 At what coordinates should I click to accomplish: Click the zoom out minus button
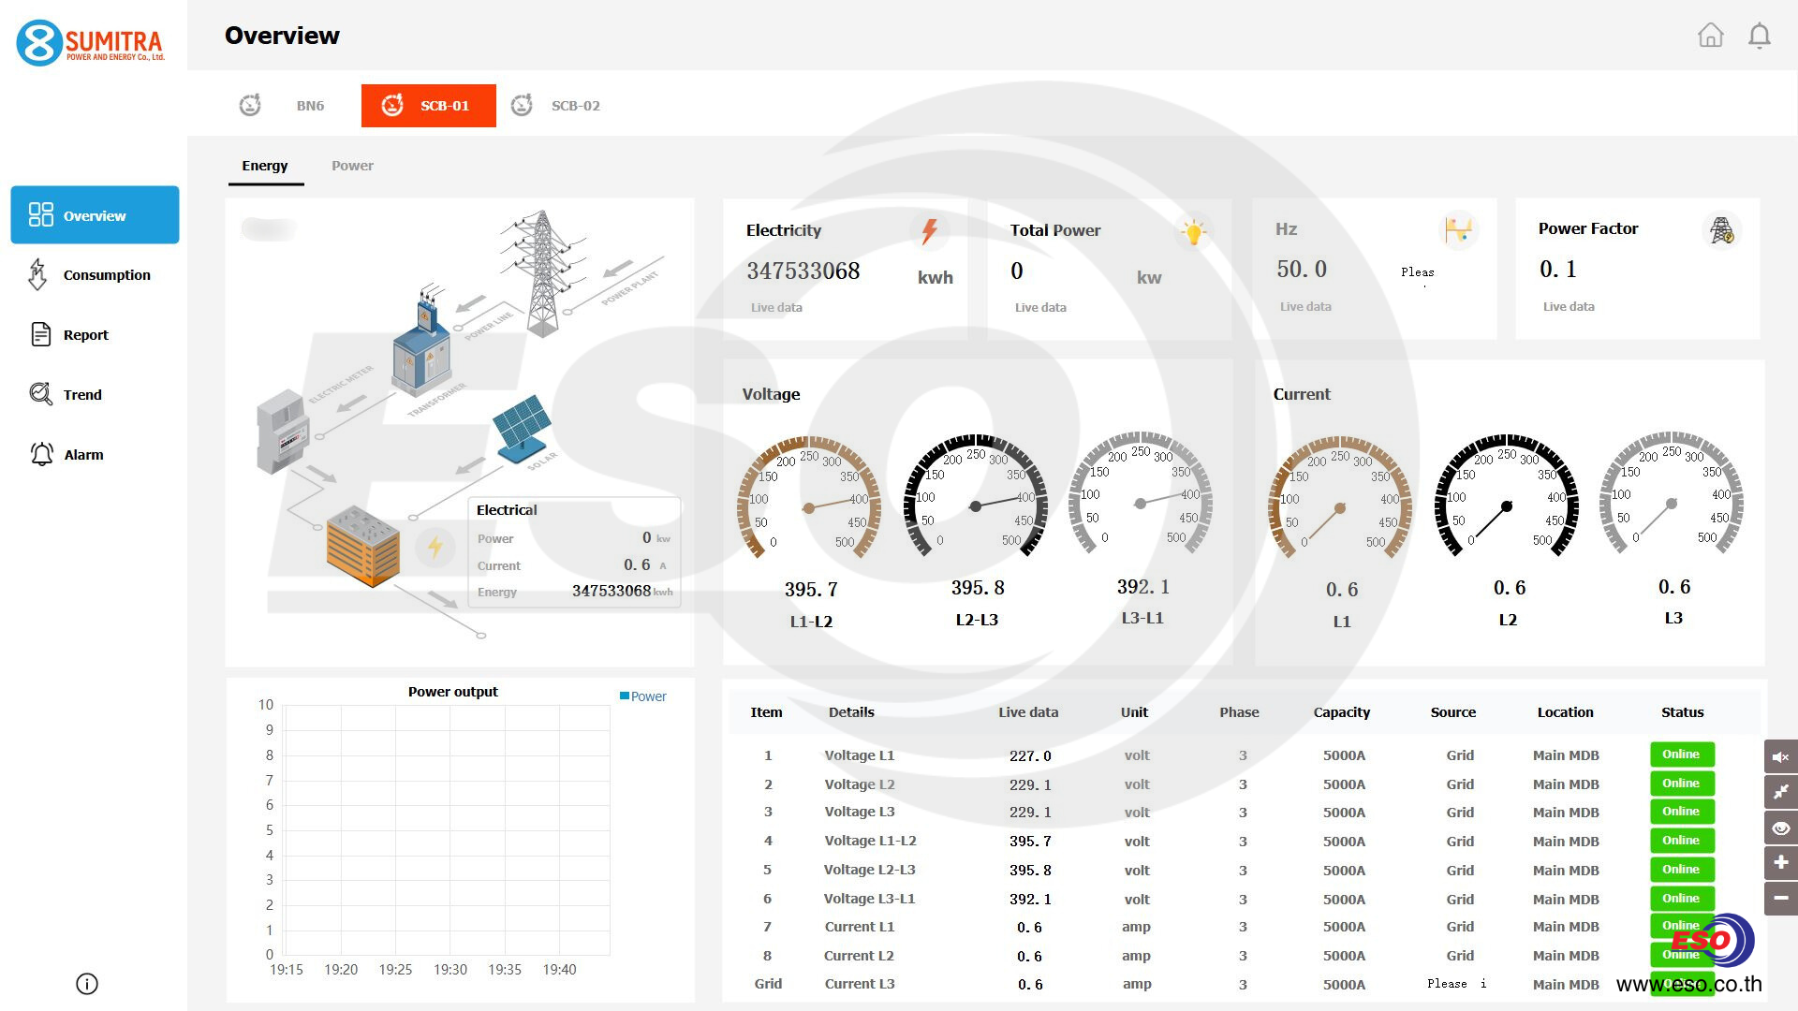(x=1780, y=898)
